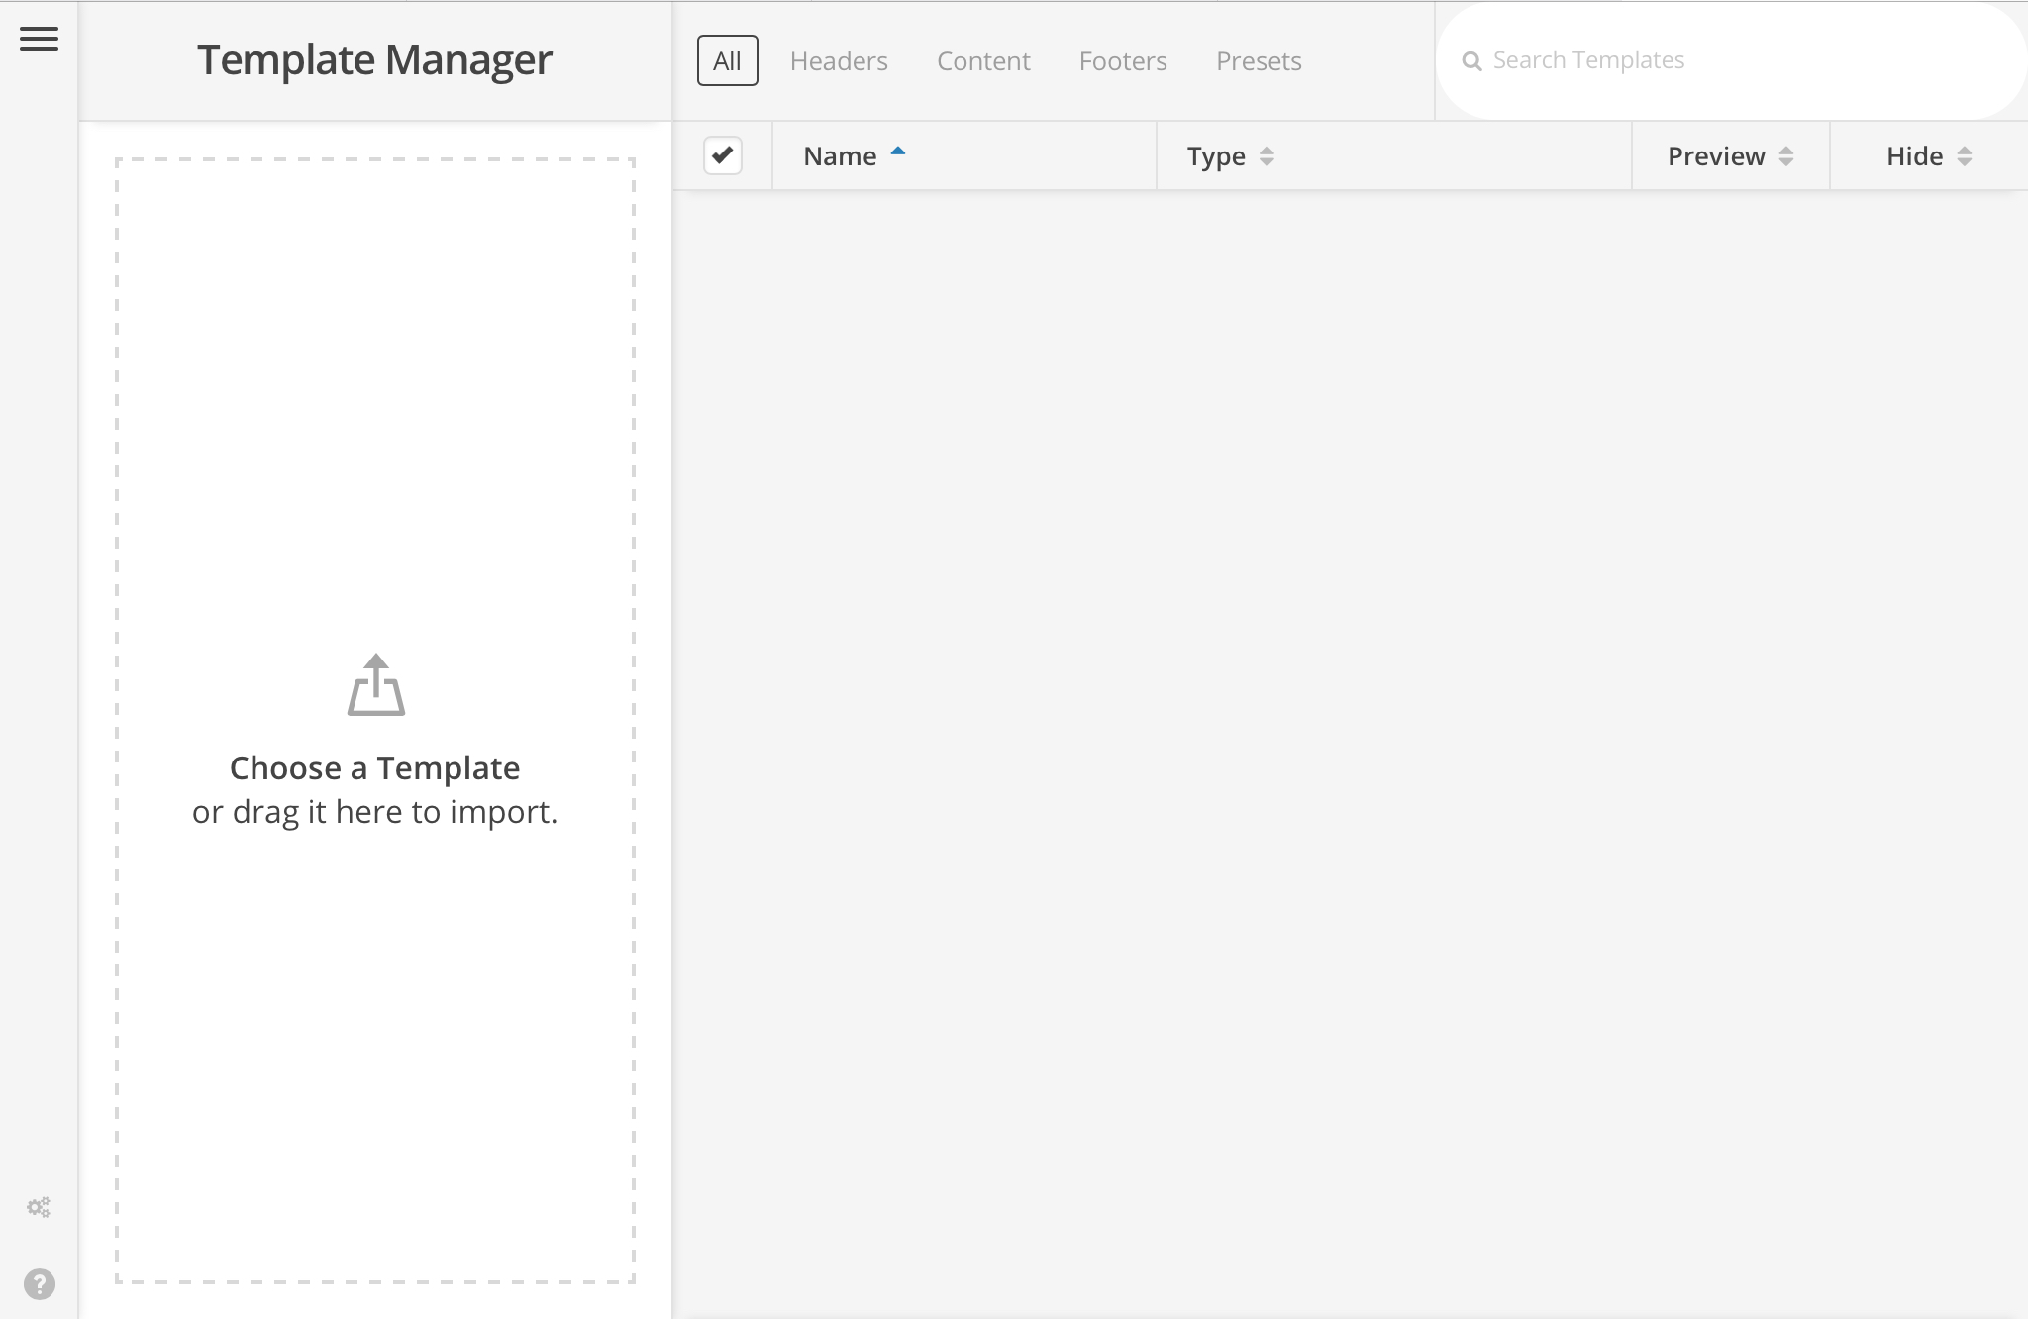Click the Name column header
The image size is (2028, 1319).
[840, 156]
